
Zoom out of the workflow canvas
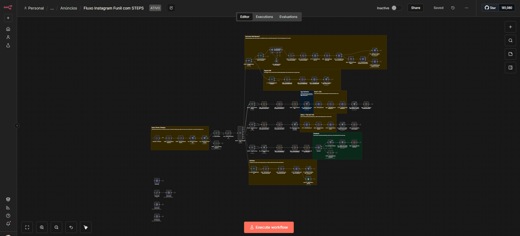(56, 227)
